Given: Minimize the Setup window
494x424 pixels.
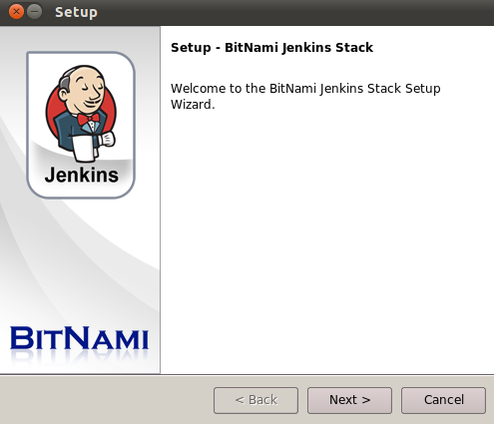Looking at the screenshot, I should [x=35, y=12].
